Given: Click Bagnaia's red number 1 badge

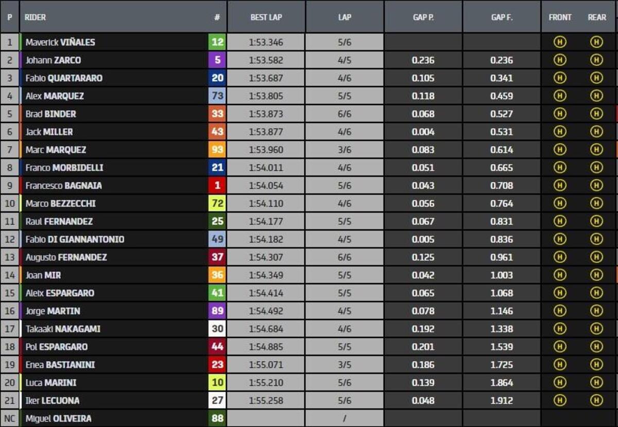Looking at the screenshot, I should point(217,186).
